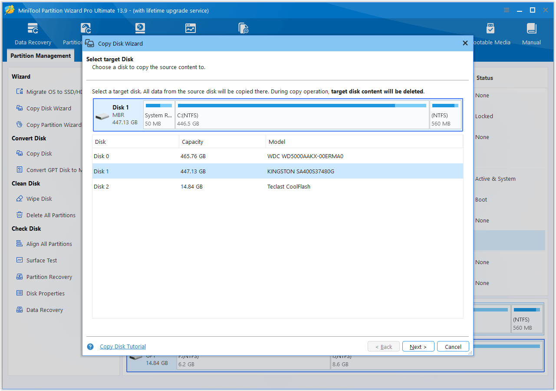Click the Cancel button

[x=453, y=347]
